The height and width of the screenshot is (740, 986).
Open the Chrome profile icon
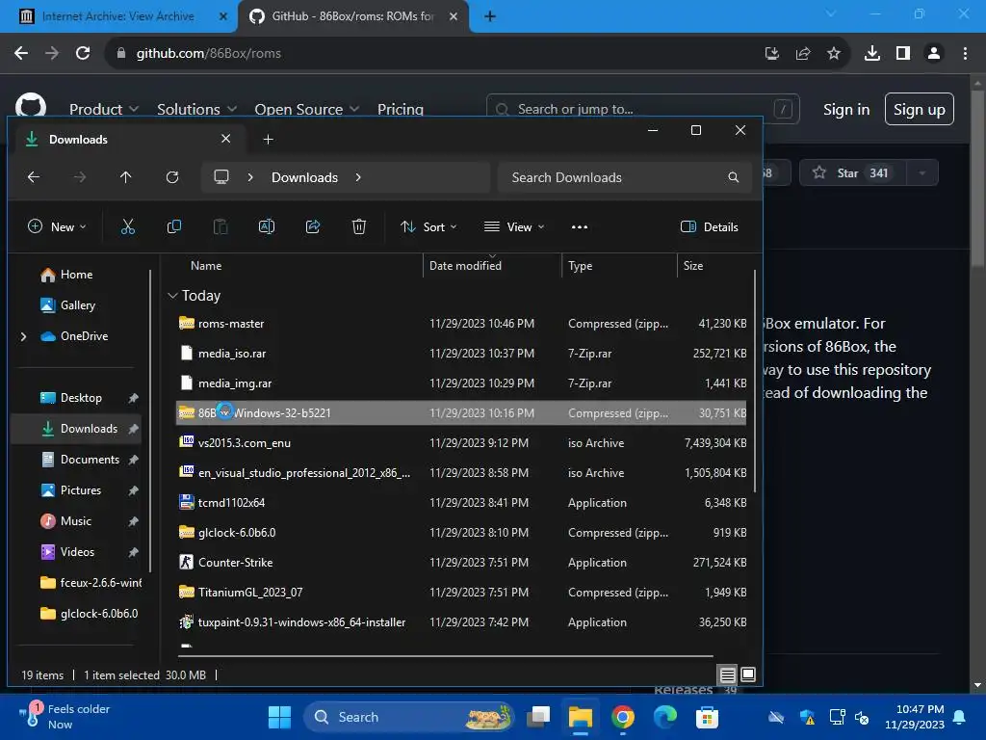934,54
